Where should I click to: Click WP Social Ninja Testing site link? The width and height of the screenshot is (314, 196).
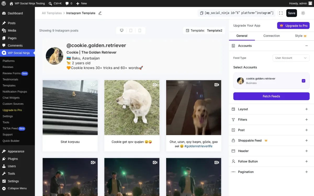pos(27,3)
